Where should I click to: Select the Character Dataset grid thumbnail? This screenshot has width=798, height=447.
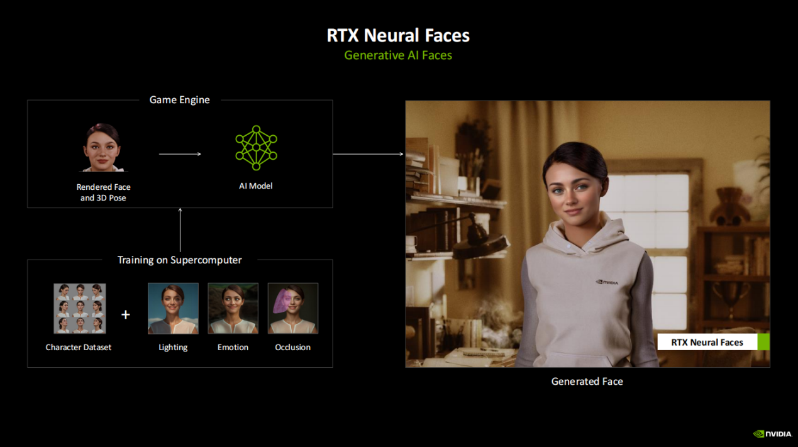tap(79, 308)
